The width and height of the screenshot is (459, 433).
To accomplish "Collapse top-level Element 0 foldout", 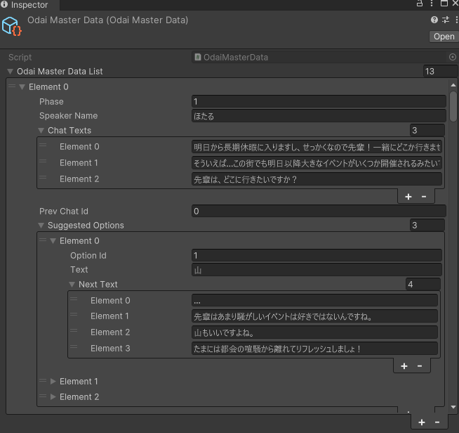I will point(22,86).
